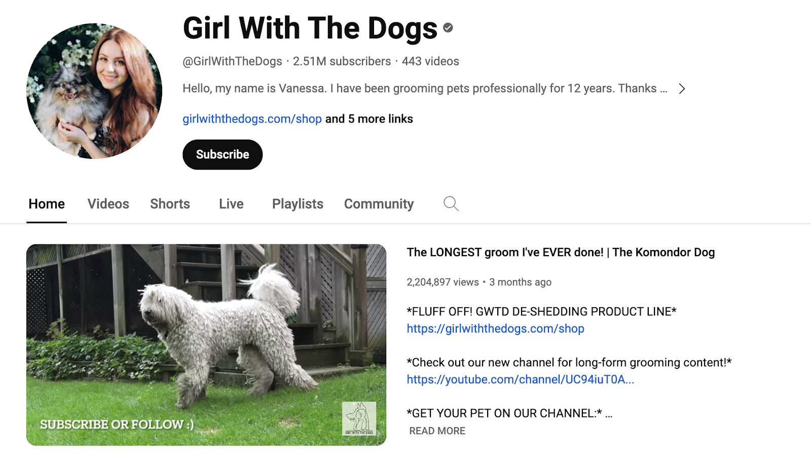Click the FLUFF OFF! GWTD DE-SHEDDING line
Viewport: 811px width, 461px height.
[x=541, y=312]
